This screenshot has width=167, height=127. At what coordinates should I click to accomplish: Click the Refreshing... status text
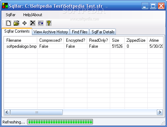click(x=14, y=122)
